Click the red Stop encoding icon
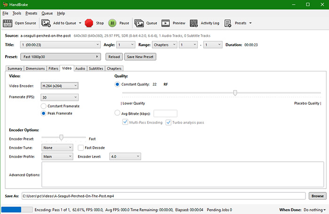Viewport: 329px width, 214px height. pyautogui.click(x=89, y=23)
